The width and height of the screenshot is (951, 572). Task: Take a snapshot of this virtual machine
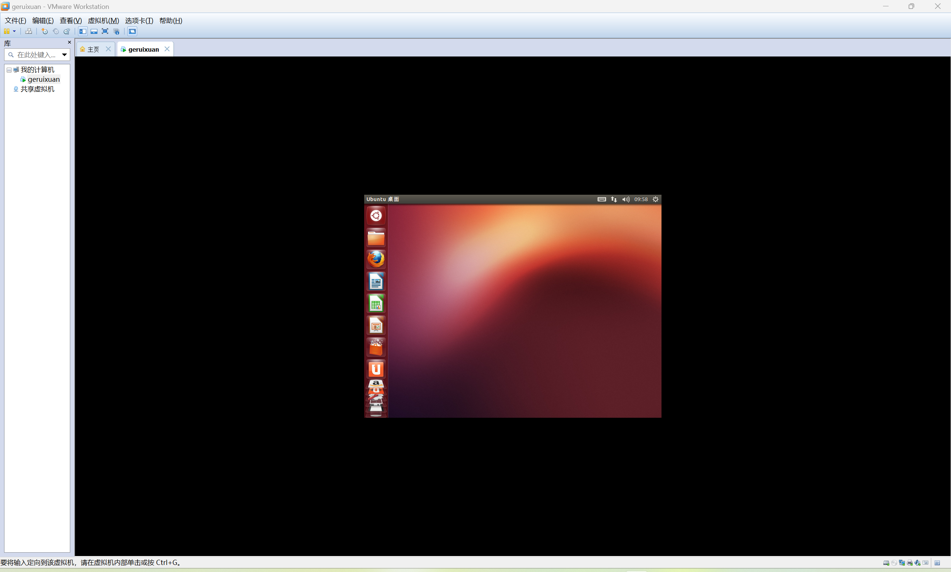tap(45, 31)
